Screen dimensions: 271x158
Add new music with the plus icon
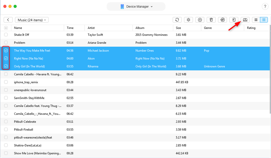(x=199, y=20)
